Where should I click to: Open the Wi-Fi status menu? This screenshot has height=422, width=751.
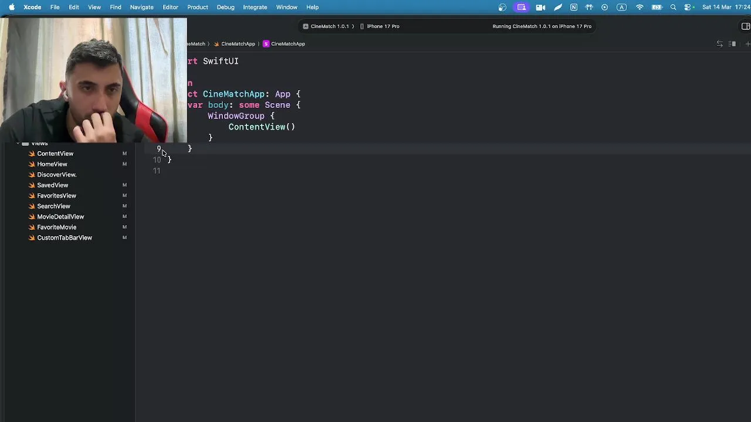click(x=640, y=7)
